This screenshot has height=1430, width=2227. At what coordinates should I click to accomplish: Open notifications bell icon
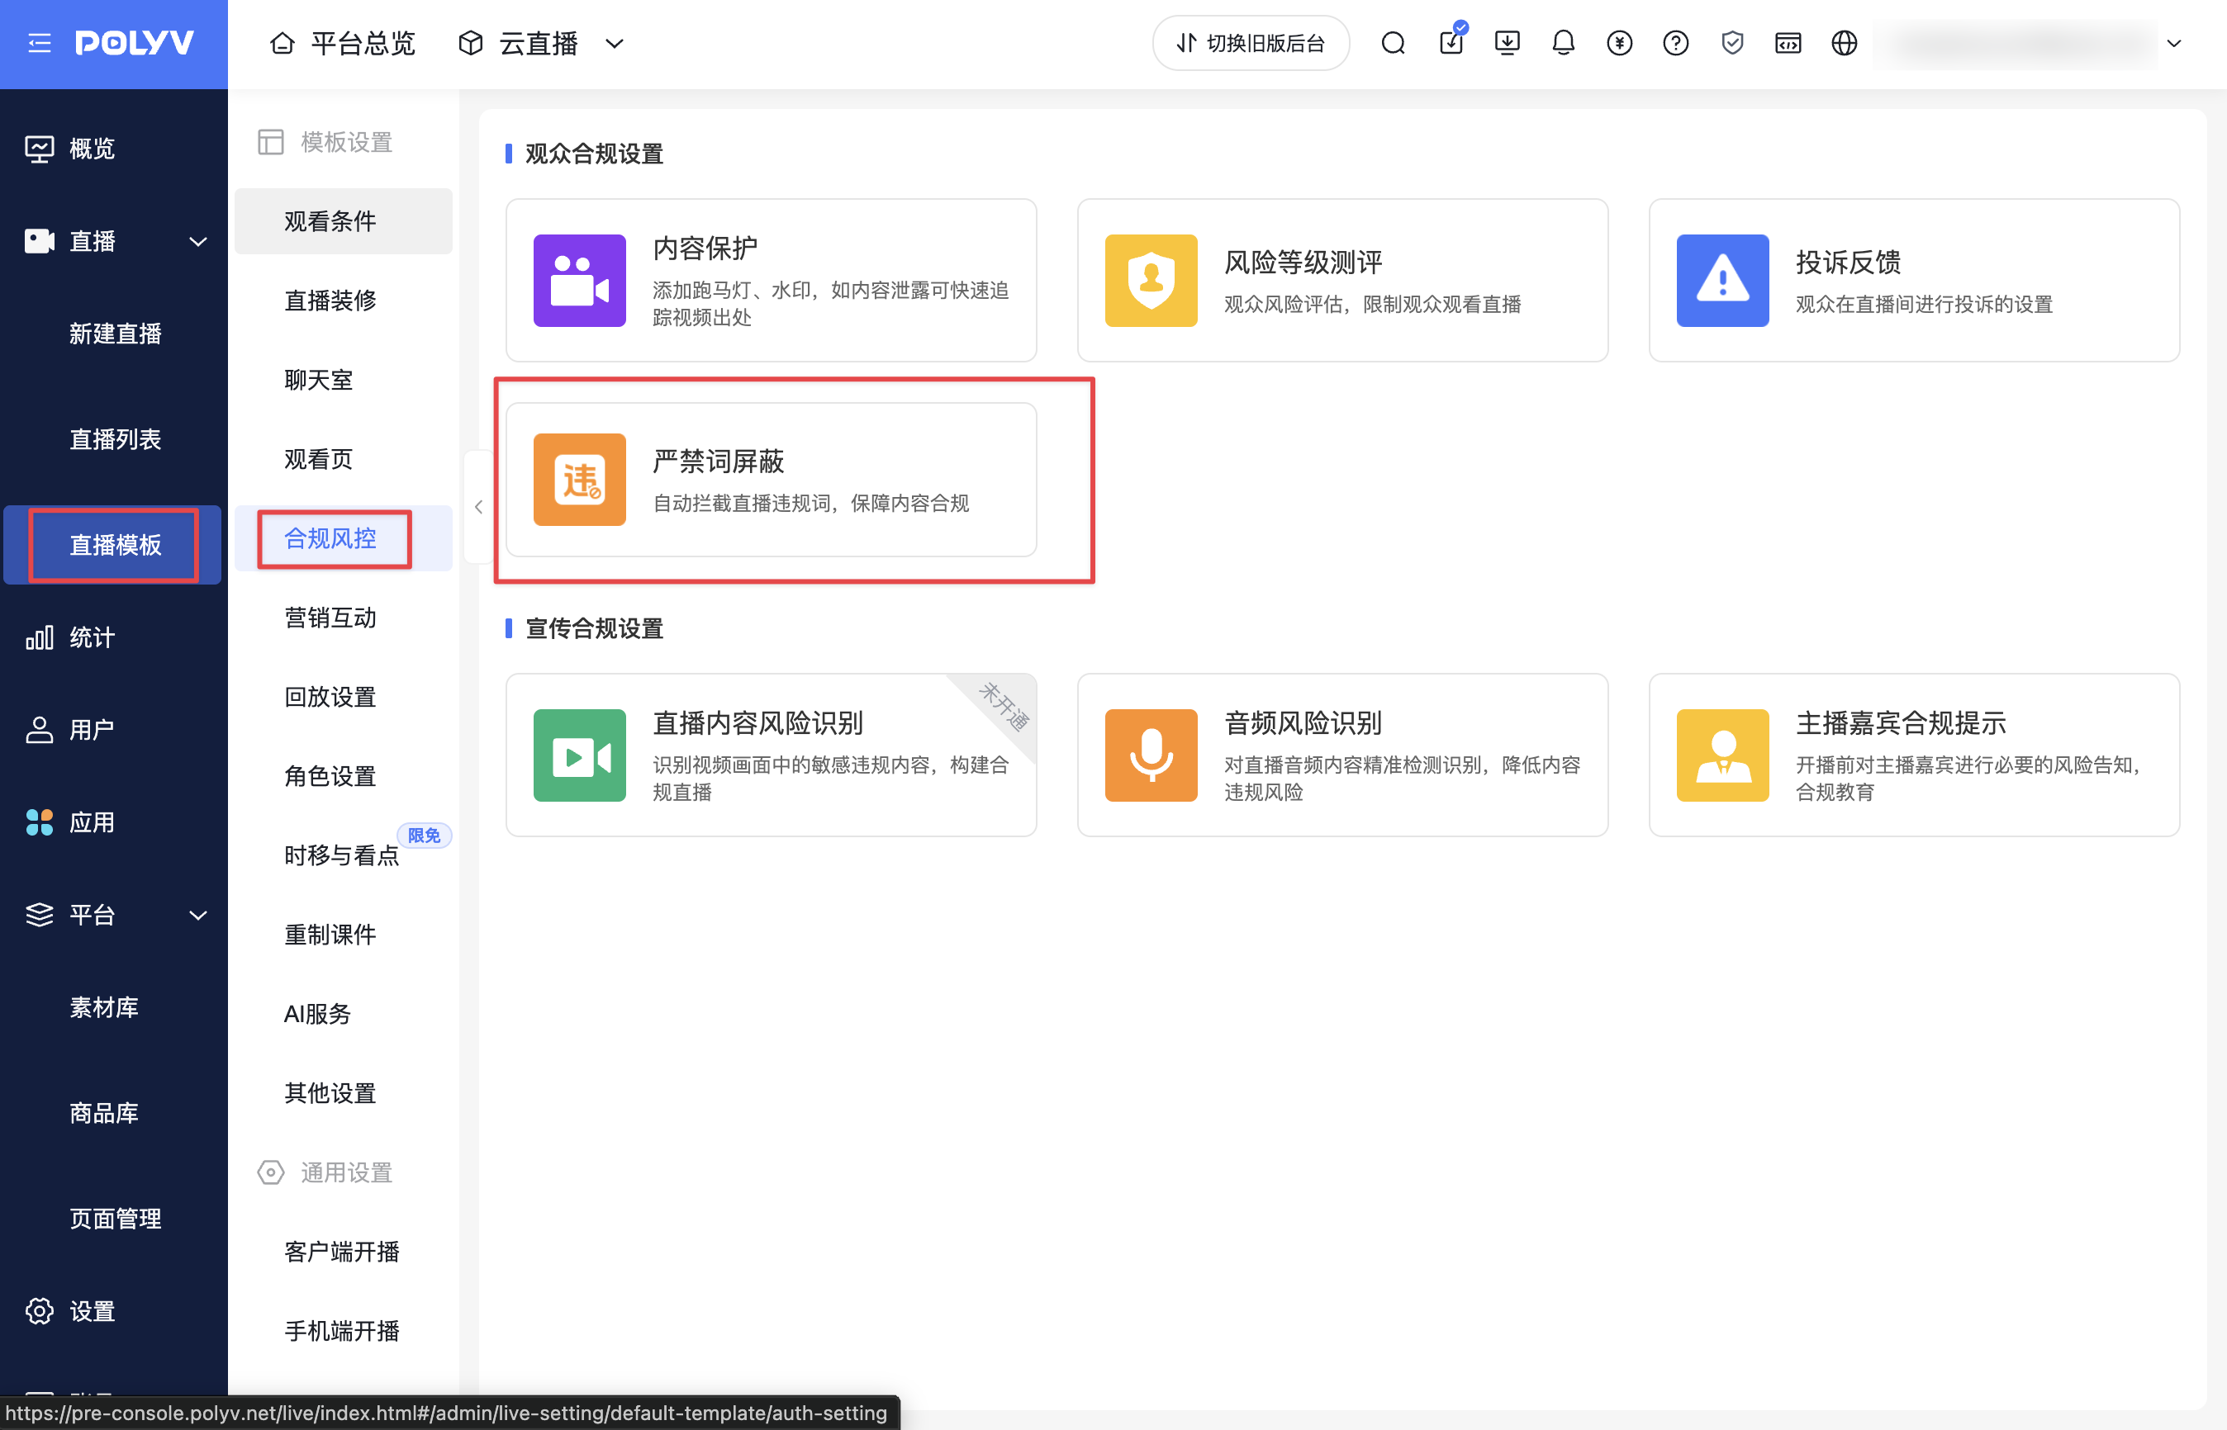[x=1564, y=43]
